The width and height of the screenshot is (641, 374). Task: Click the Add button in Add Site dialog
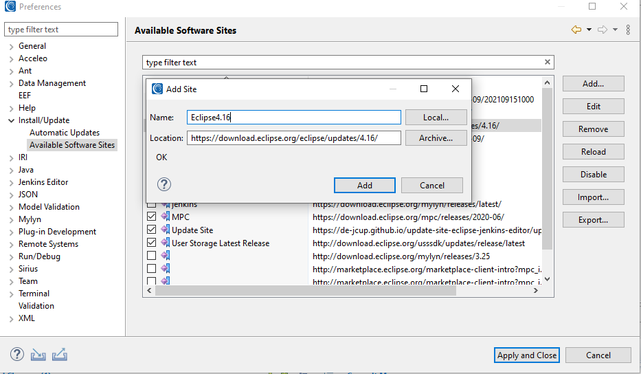365,186
